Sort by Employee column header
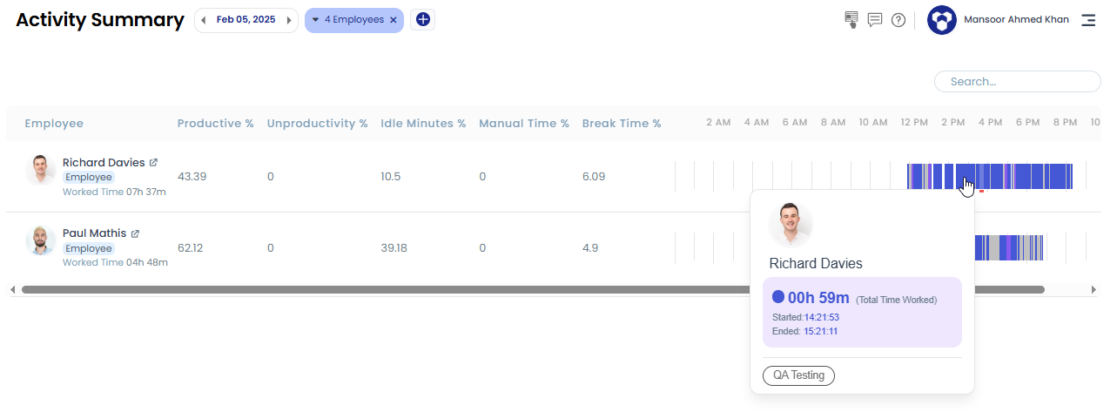The width and height of the screenshot is (1117, 412). coord(54,124)
